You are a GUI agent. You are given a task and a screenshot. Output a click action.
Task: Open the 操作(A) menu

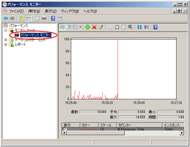click(x=34, y=11)
